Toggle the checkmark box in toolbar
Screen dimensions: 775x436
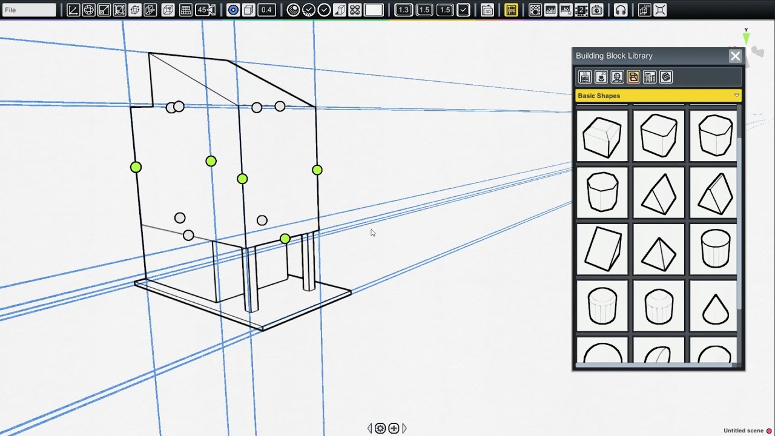463,10
